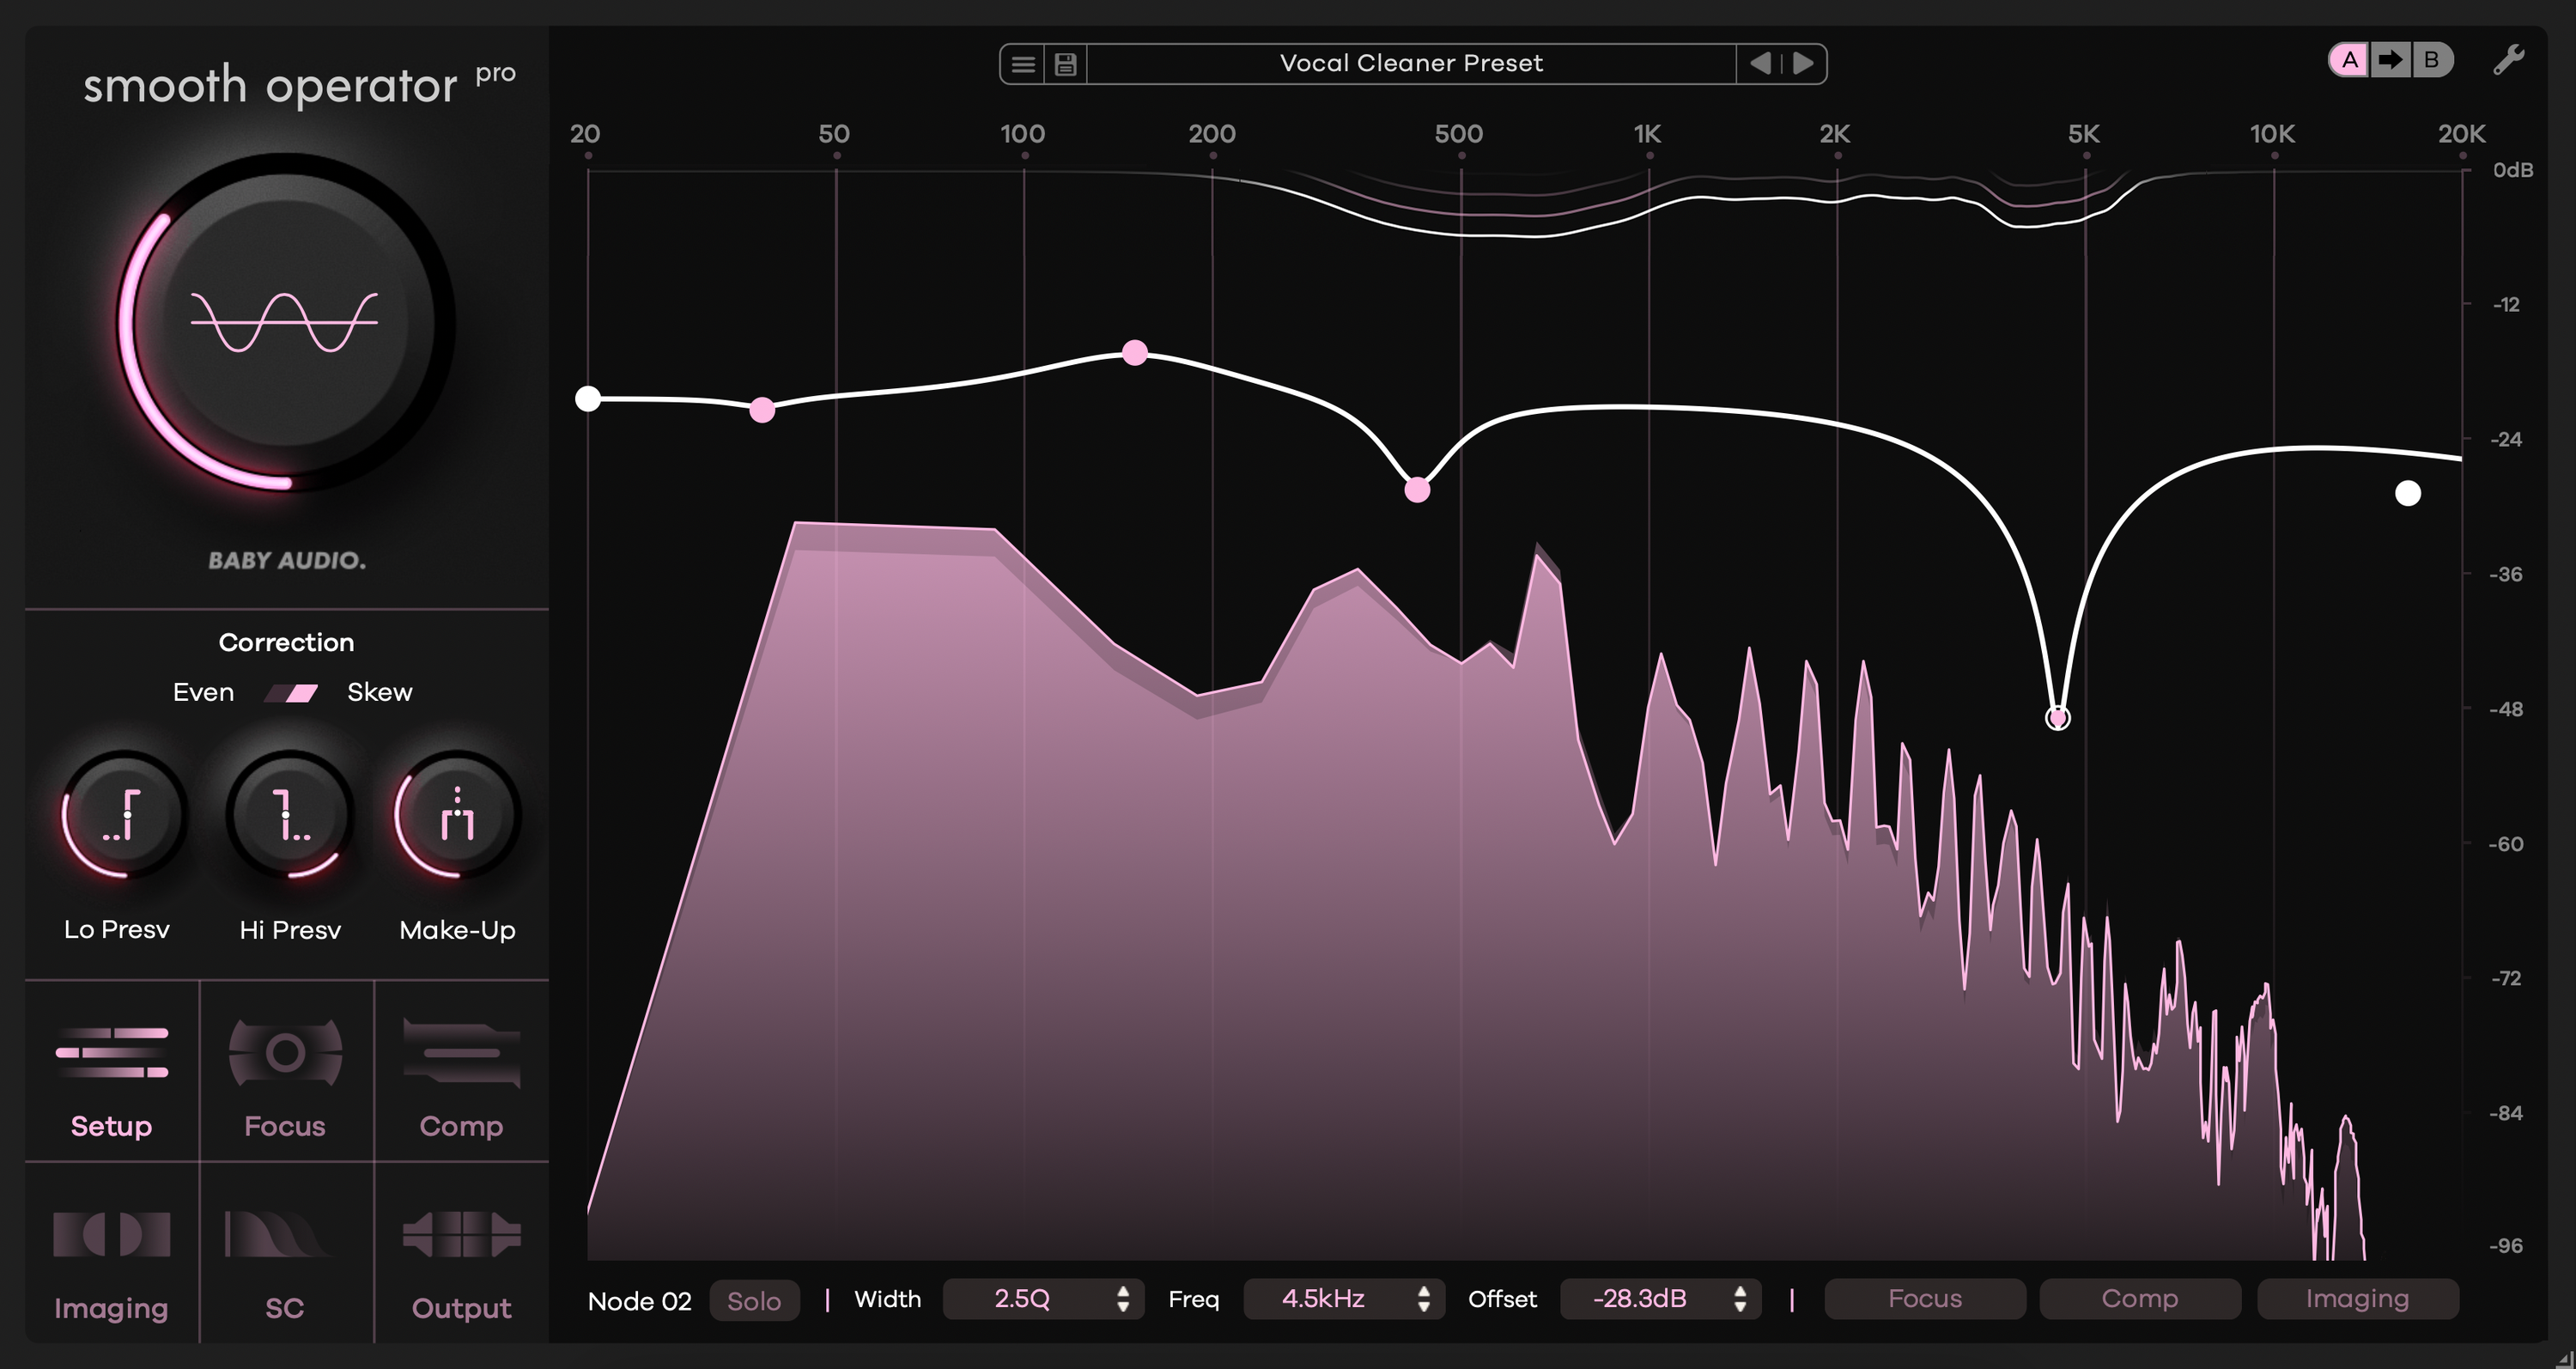Enable Focus for Node 02
This screenshot has width=2576, height=1369.
(1925, 1298)
